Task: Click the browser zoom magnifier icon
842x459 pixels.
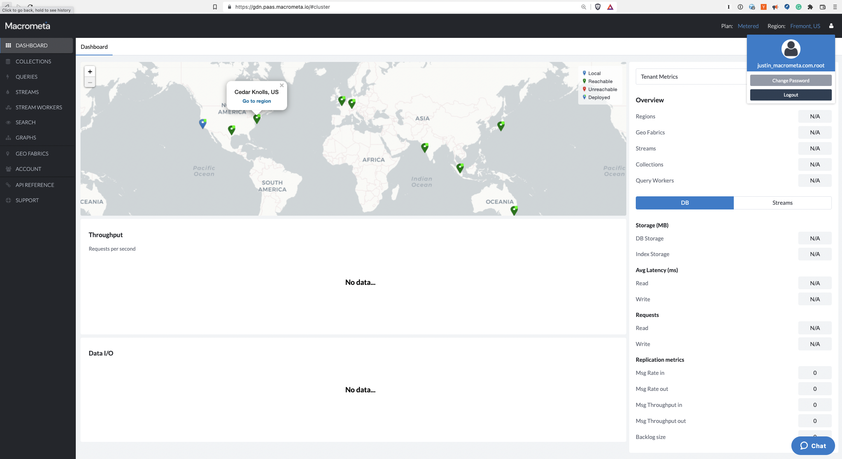Action: click(x=584, y=7)
